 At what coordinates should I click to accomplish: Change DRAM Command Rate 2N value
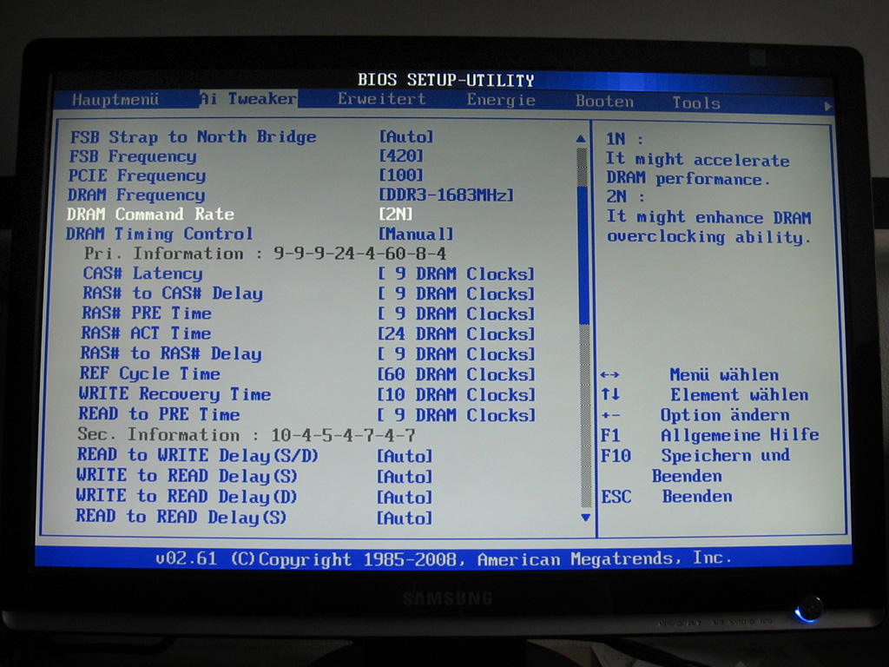pyautogui.click(x=396, y=215)
